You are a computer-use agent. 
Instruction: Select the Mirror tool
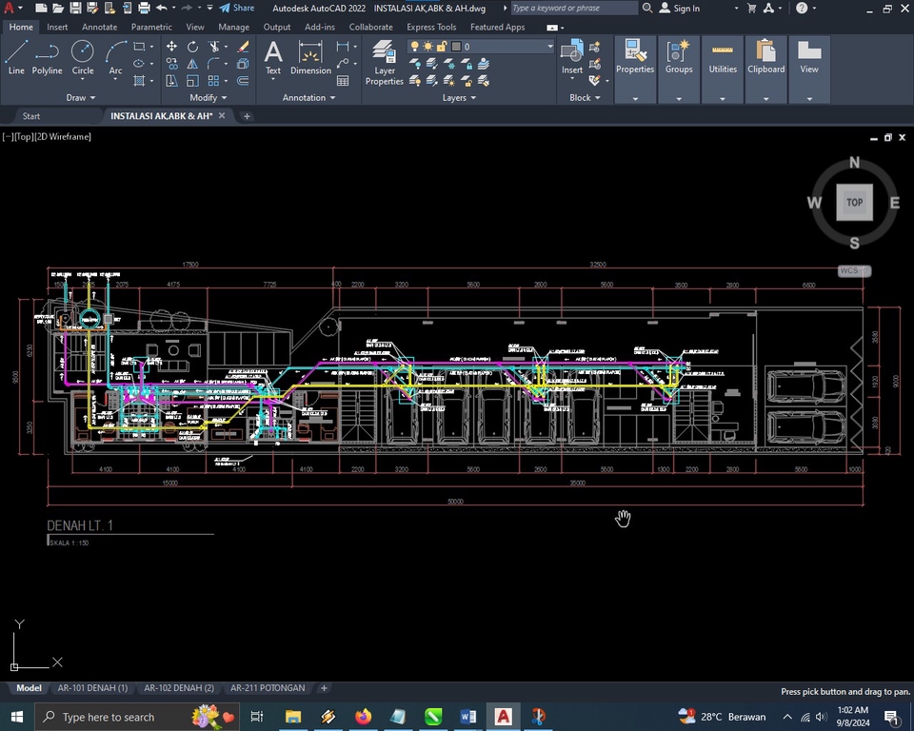coord(192,64)
